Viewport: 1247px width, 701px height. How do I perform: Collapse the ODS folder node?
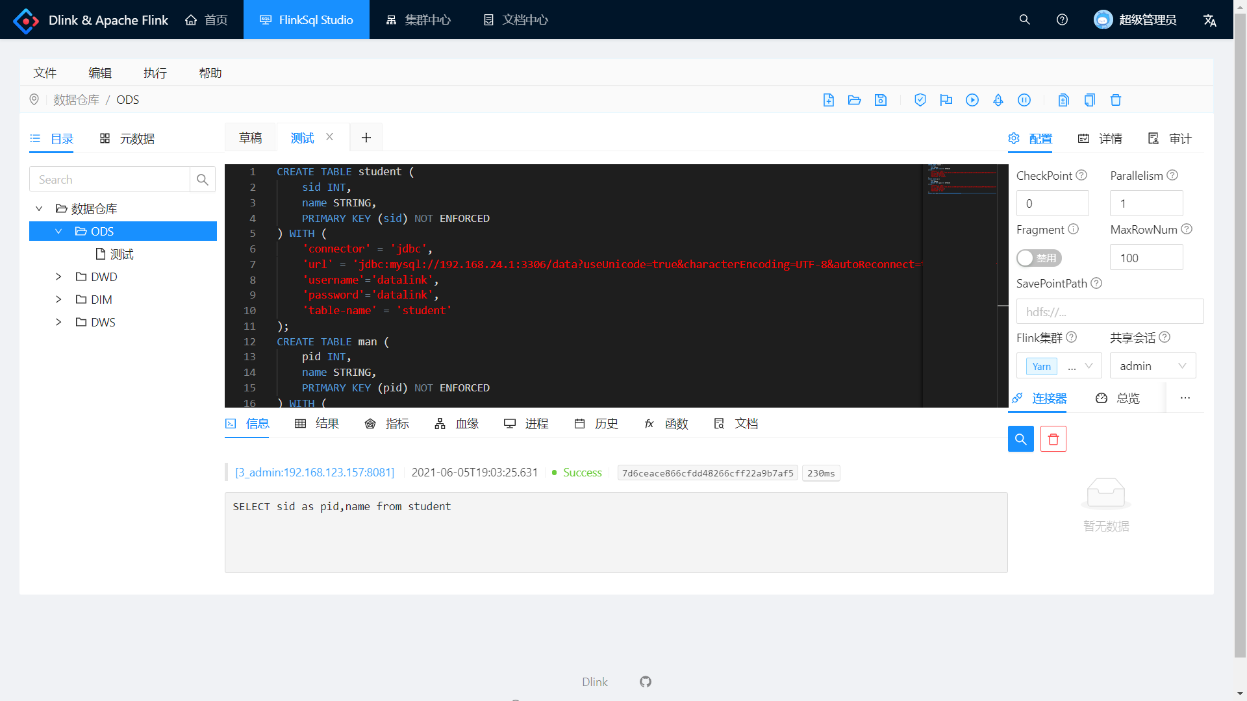pos(58,232)
